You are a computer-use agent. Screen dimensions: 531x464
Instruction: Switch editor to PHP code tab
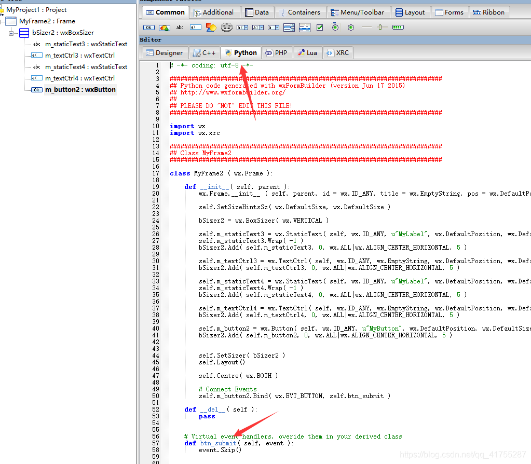[277, 53]
